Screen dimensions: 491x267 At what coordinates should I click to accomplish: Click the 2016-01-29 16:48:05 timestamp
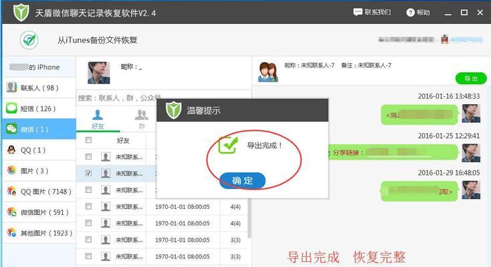pyautogui.click(x=449, y=173)
